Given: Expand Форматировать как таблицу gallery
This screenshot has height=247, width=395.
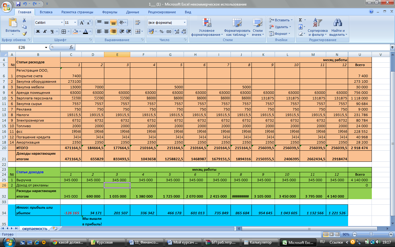Looking at the screenshot, I should (237, 27).
